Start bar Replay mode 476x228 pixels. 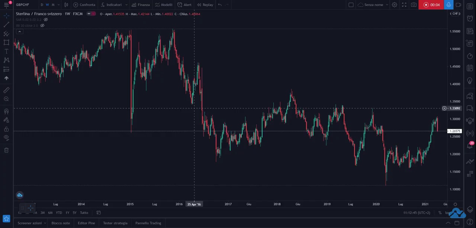pos(205,5)
